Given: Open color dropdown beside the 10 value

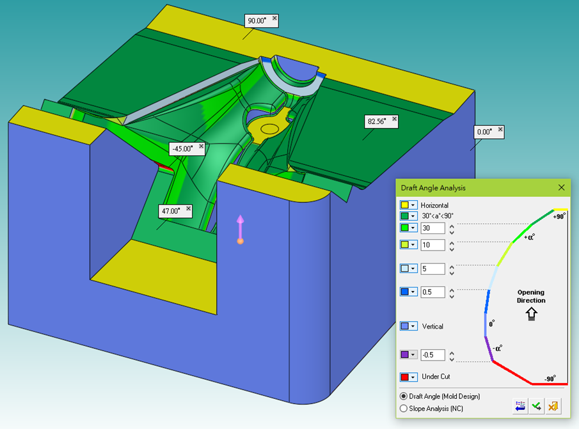Looking at the screenshot, I should click(x=413, y=245).
